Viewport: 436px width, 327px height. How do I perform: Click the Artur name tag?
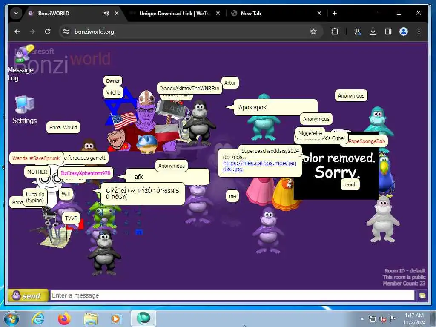(x=230, y=83)
